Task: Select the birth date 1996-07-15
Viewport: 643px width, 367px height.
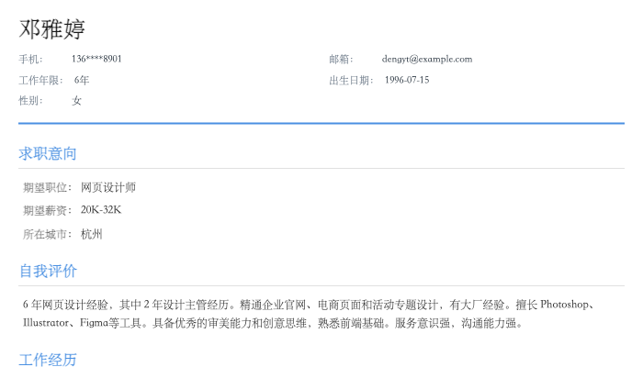Action: click(x=407, y=80)
